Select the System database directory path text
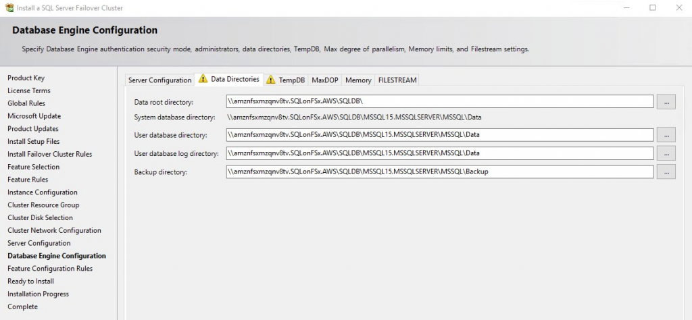The height and width of the screenshot is (320, 692). coord(354,117)
